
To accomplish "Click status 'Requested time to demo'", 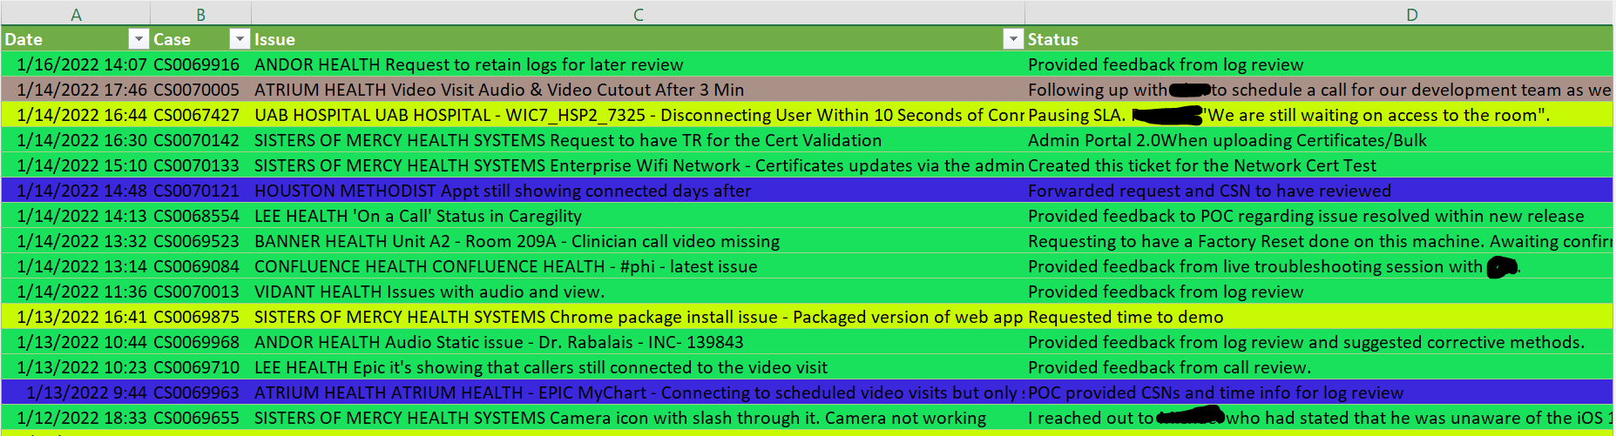I will (1319, 317).
